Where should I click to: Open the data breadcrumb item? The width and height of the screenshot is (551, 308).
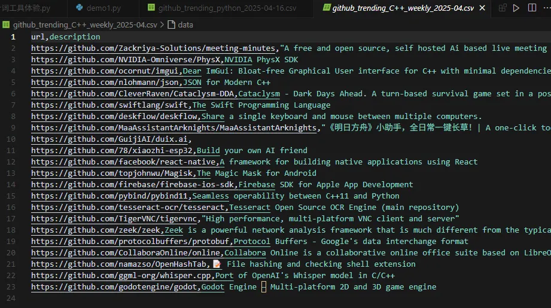click(x=185, y=25)
